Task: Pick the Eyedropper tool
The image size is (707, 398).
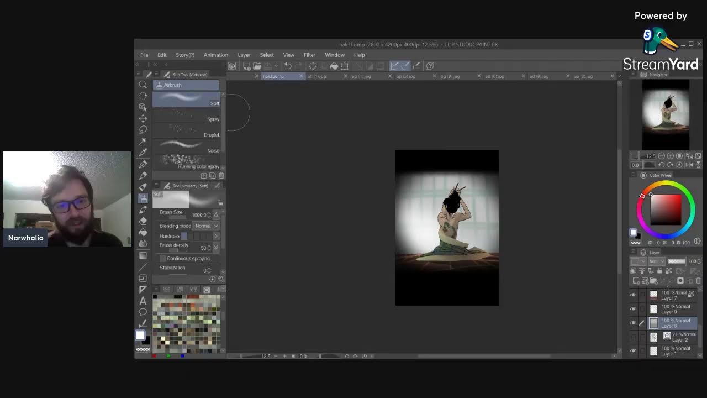Action: (143, 152)
